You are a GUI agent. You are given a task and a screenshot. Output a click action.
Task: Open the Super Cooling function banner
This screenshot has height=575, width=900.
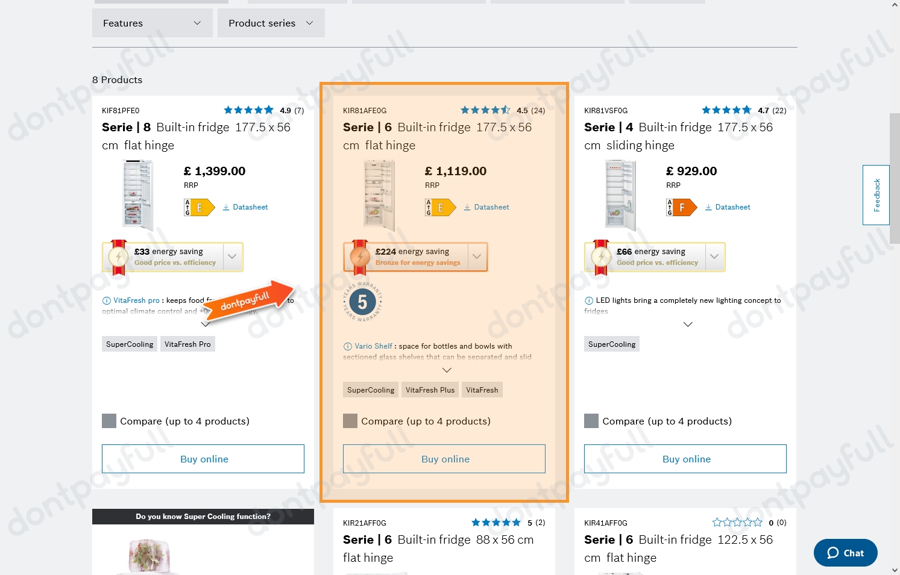click(x=203, y=516)
